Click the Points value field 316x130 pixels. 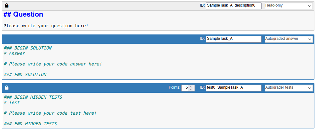pyautogui.click(x=185, y=88)
